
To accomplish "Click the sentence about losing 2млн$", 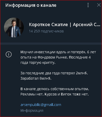I will [54, 73].
